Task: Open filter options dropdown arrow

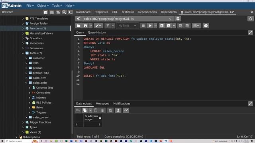Action: [113, 25]
